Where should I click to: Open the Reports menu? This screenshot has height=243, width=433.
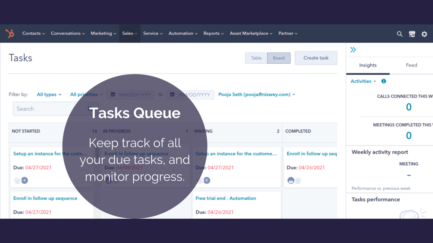pos(213,34)
